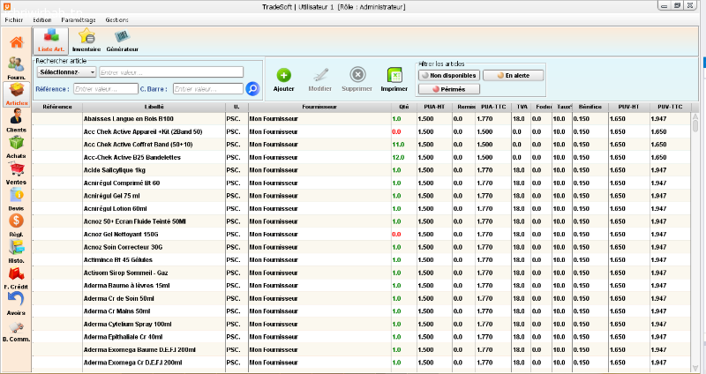Select row Acc Chek Active Coffret Band
This screenshot has height=374, width=706.
pyautogui.click(x=361, y=145)
